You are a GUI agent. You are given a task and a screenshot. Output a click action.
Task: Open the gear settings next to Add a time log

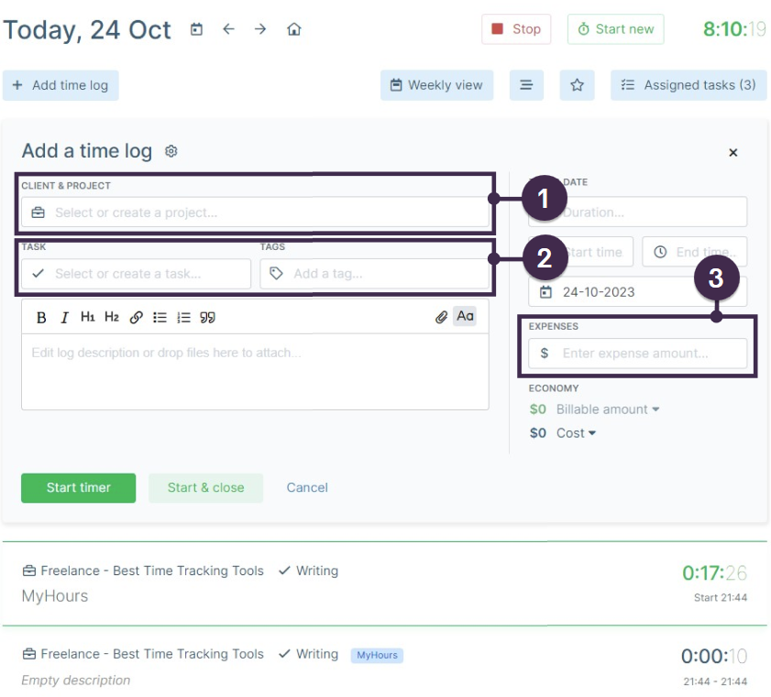[x=171, y=151]
